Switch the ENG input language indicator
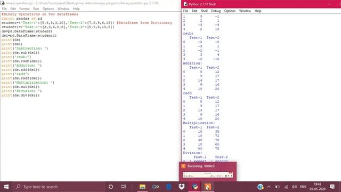The width and height of the screenshot is (341, 192). (x=303, y=187)
